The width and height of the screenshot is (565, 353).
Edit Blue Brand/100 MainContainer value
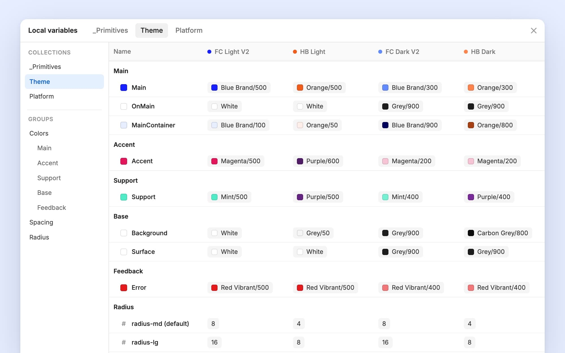pyautogui.click(x=238, y=125)
